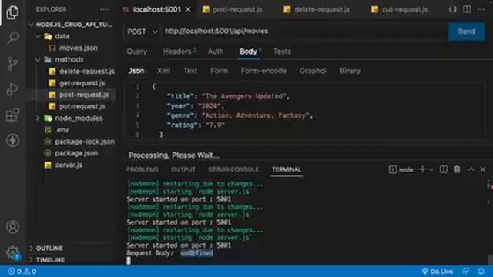
Task: Select the Text body type
Action: click(190, 71)
